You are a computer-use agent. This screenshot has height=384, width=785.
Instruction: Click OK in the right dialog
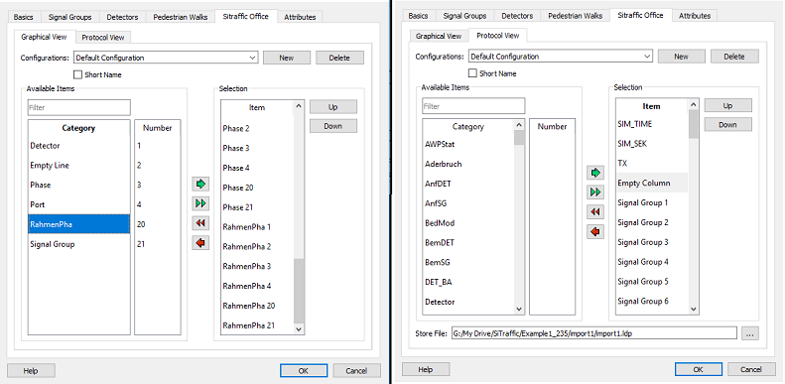[699, 369]
